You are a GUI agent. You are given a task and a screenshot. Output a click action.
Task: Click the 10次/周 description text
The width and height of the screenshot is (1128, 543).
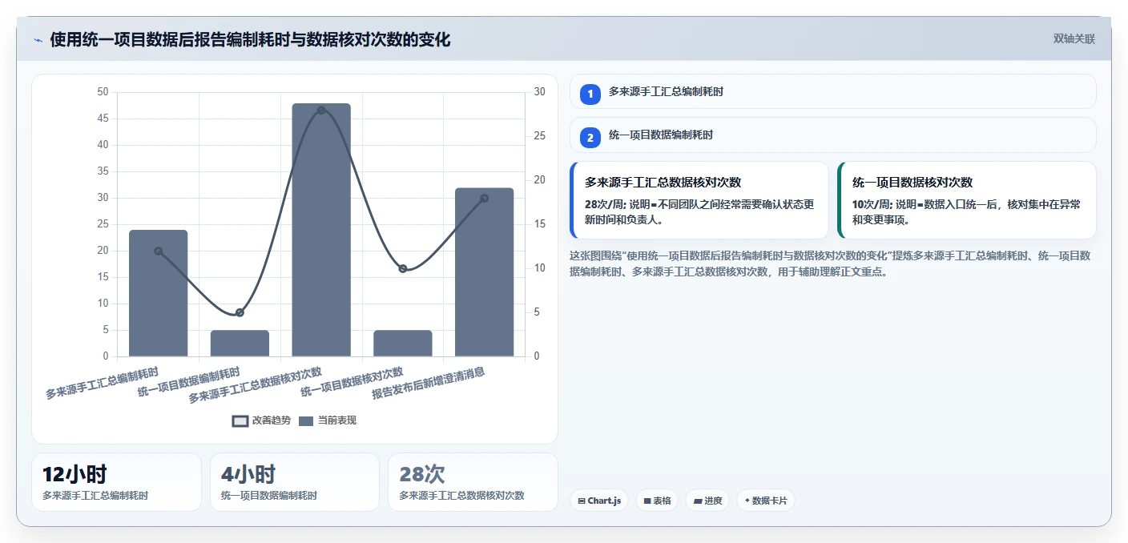click(966, 211)
